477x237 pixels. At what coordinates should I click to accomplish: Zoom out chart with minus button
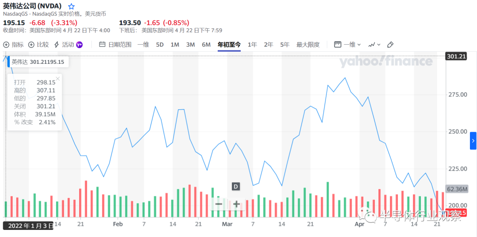point(219,204)
